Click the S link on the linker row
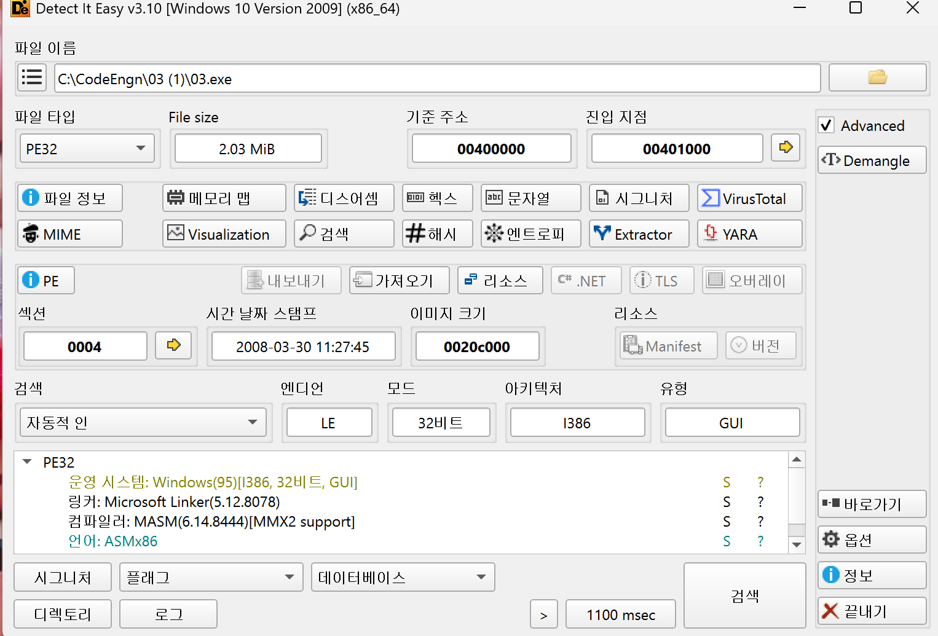 tap(727, 502)
